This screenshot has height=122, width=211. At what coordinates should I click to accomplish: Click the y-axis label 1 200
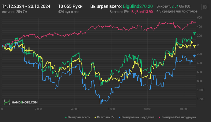[x=201, y=99]
